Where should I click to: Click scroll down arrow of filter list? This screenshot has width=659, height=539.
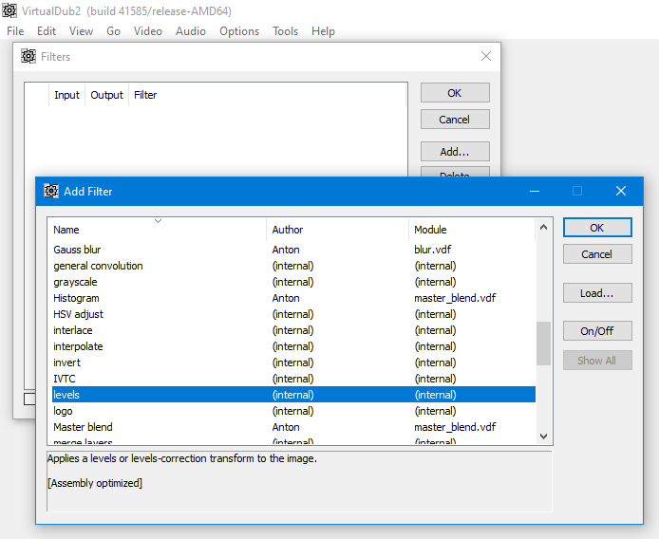[x=543, y=437]
